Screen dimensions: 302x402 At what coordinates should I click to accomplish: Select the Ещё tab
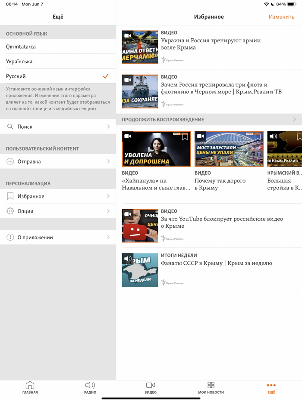click(x=271, y=387)
